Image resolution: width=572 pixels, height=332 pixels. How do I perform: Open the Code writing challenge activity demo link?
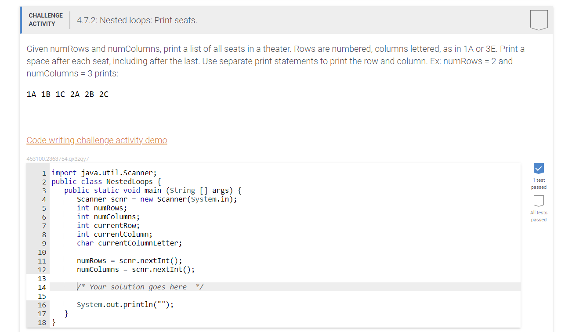click(x=97, y=140)
